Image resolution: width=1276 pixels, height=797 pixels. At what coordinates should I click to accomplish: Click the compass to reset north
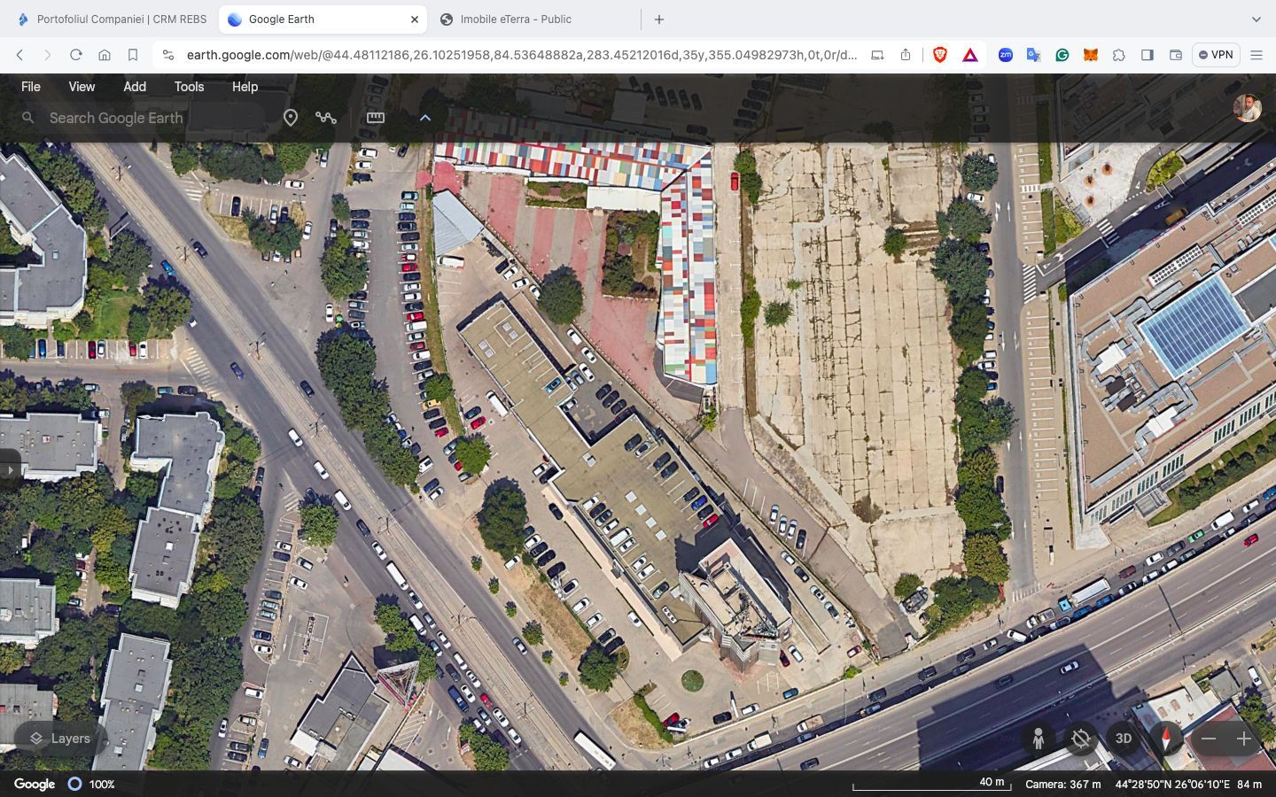coord(1165,739)
